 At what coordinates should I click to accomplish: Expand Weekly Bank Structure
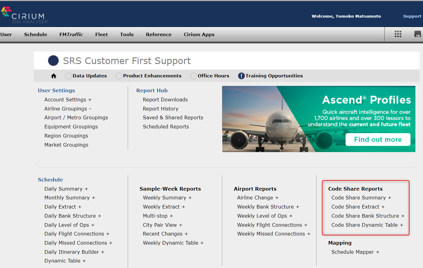(x=268, y=207)
